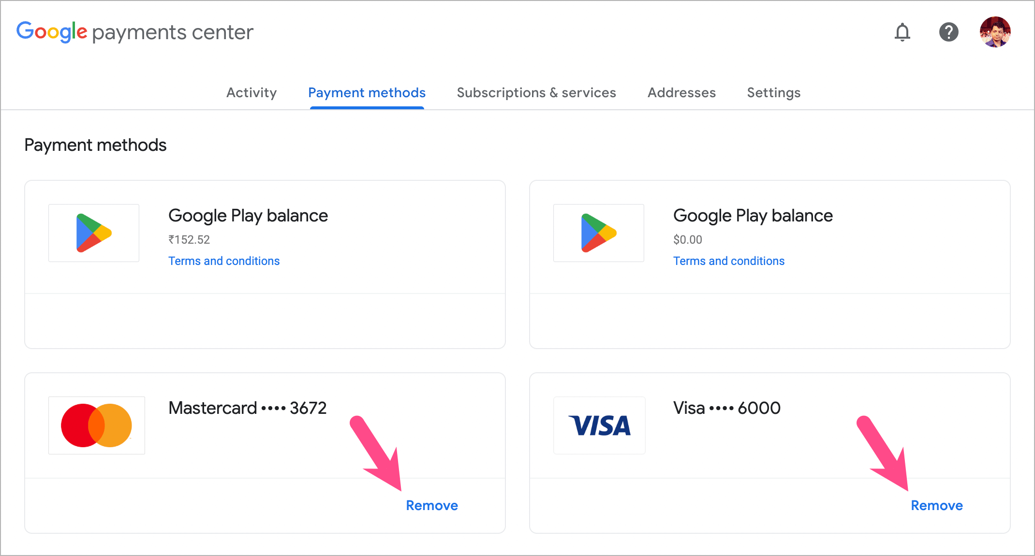Open the Subscriptions & services tab
This screenshot has height=556, width=1035.
536,92
